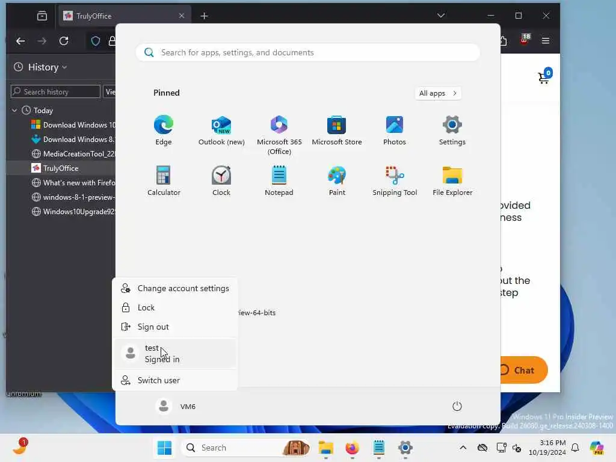Launch the Calculator app
The image size is (616, 462).
[x=164, y=180]
